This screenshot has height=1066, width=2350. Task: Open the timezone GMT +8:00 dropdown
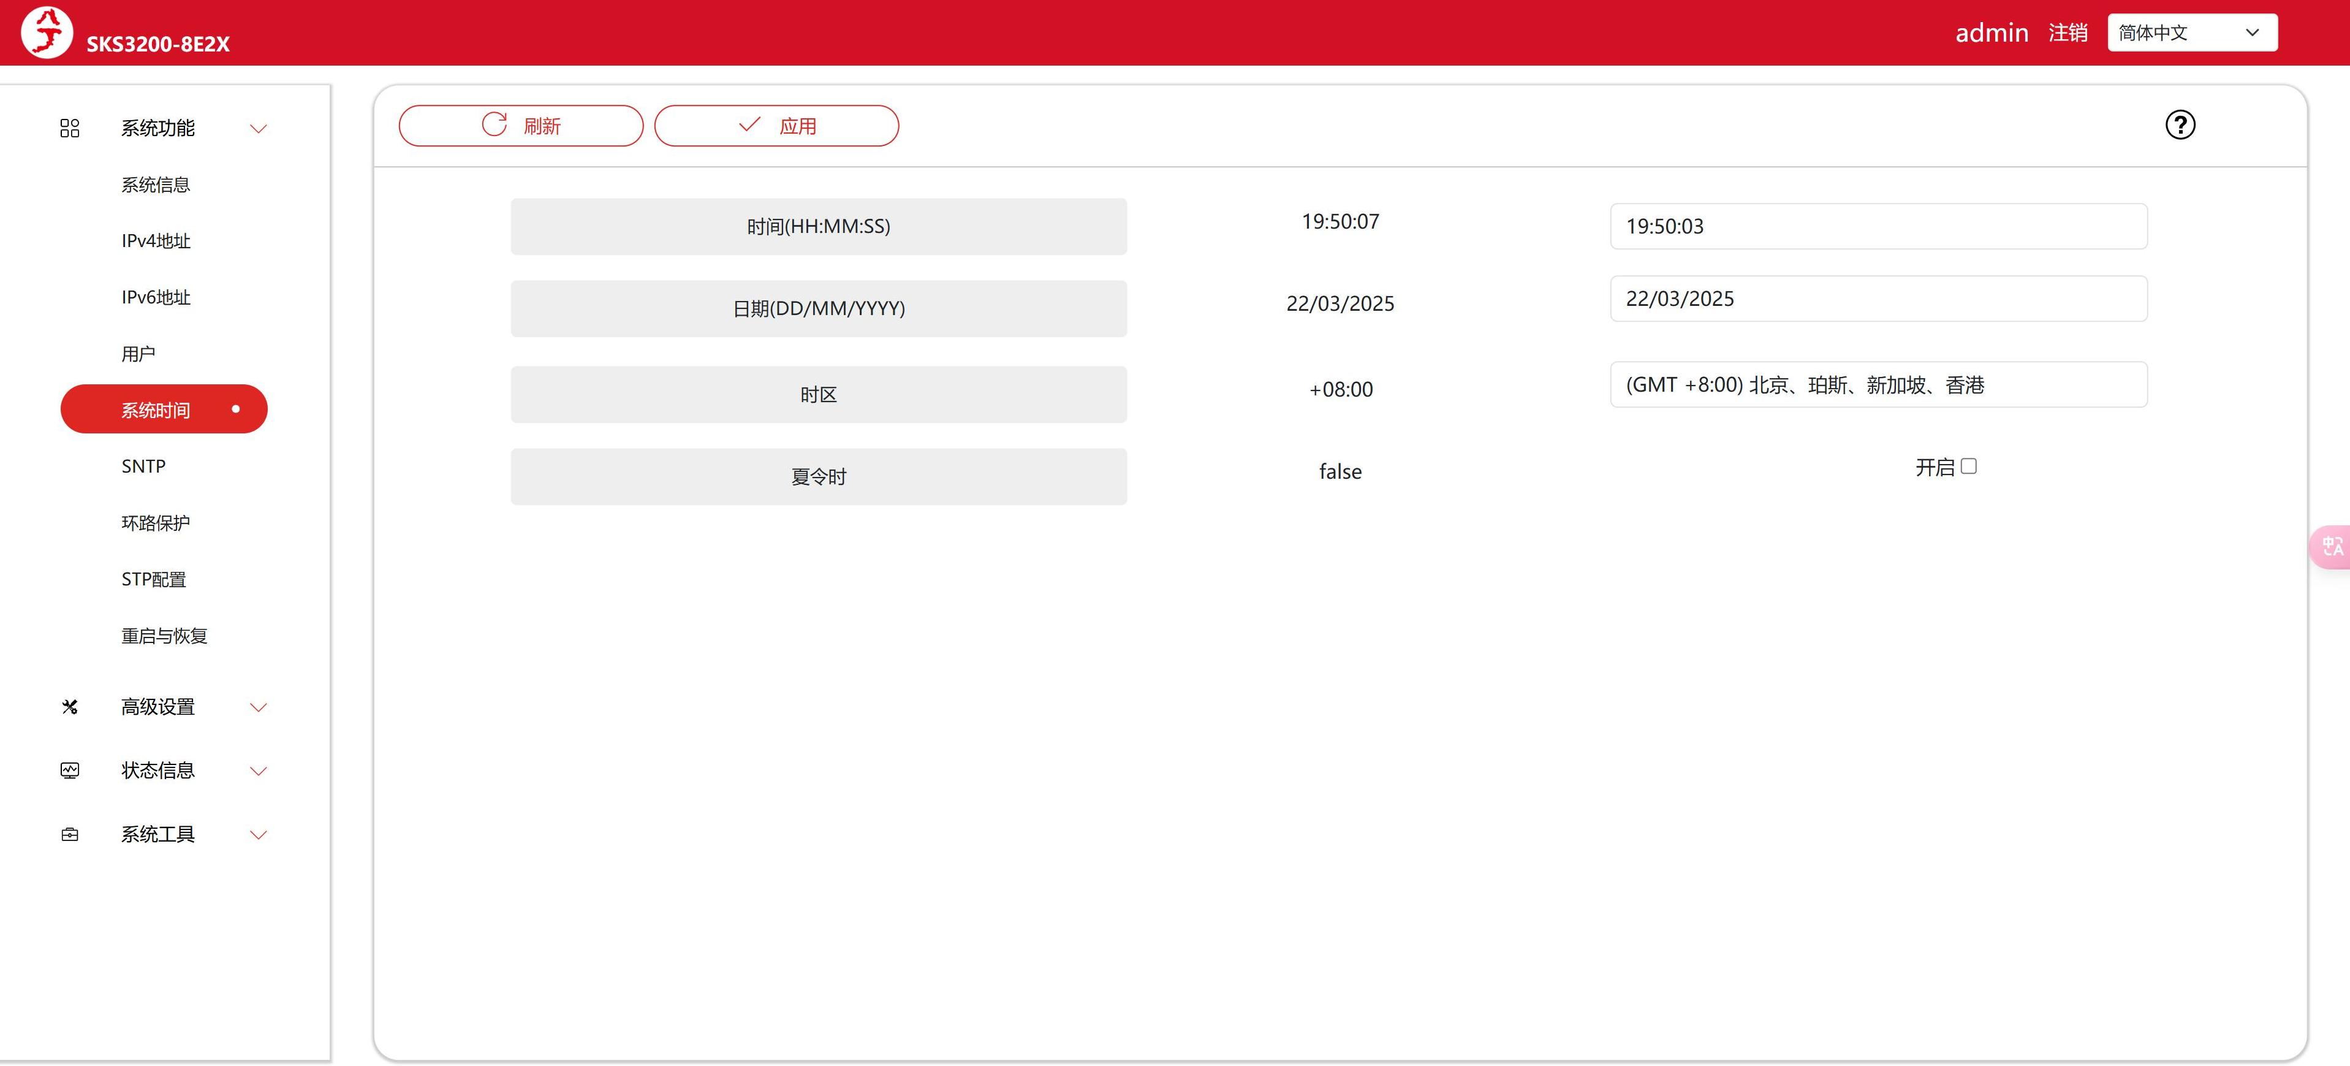(x=1878, y=385)
